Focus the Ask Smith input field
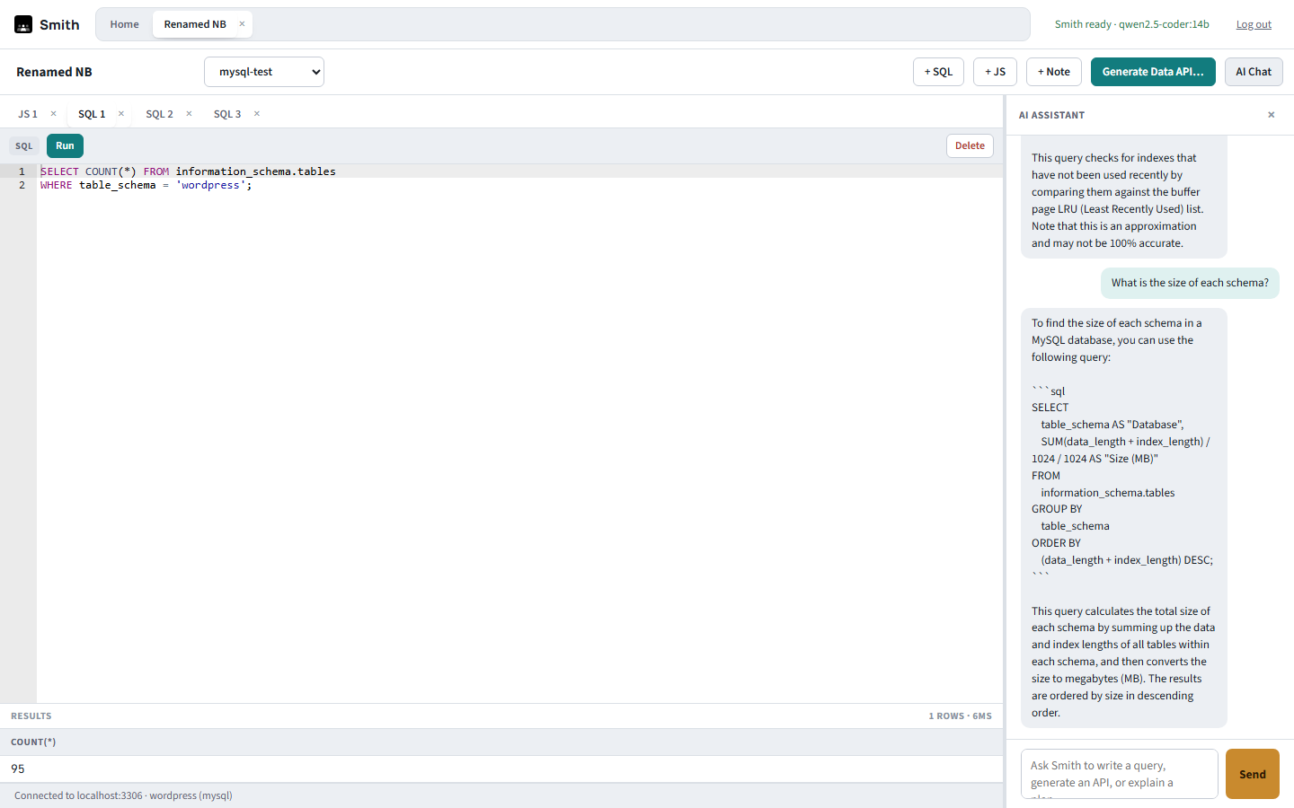This screenshot has width=1294, height=808. click(1120, 774)
